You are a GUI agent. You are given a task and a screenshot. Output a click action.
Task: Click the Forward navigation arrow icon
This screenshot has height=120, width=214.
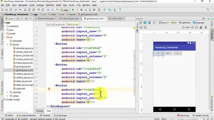click(52, 10)
